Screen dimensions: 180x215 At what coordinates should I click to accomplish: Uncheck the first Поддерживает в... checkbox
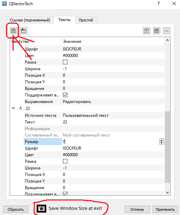[65, 95]
